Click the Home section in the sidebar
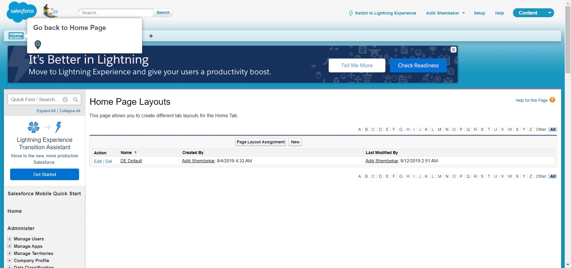 pyautogui.click(x=15, y=211)
